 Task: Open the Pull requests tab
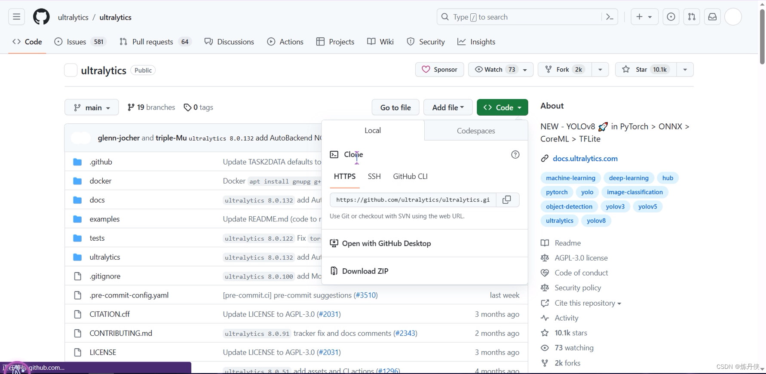(155, 42)
